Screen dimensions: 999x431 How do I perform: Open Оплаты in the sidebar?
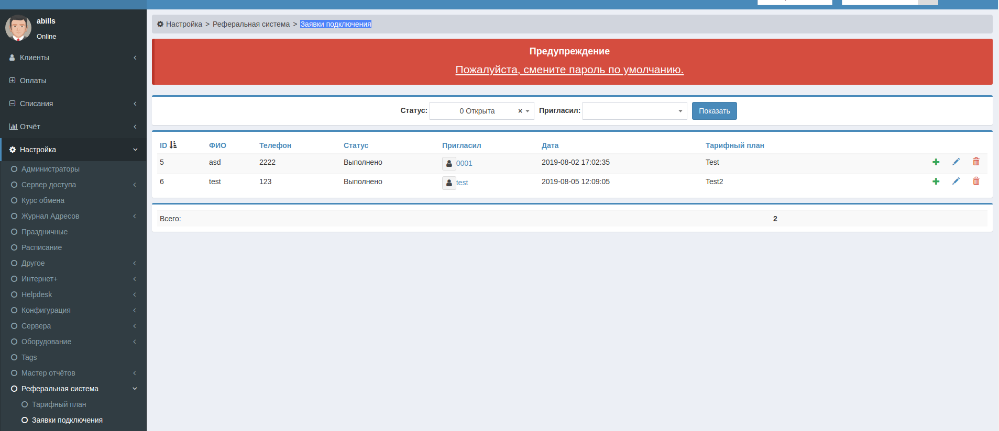coord(33,81)
